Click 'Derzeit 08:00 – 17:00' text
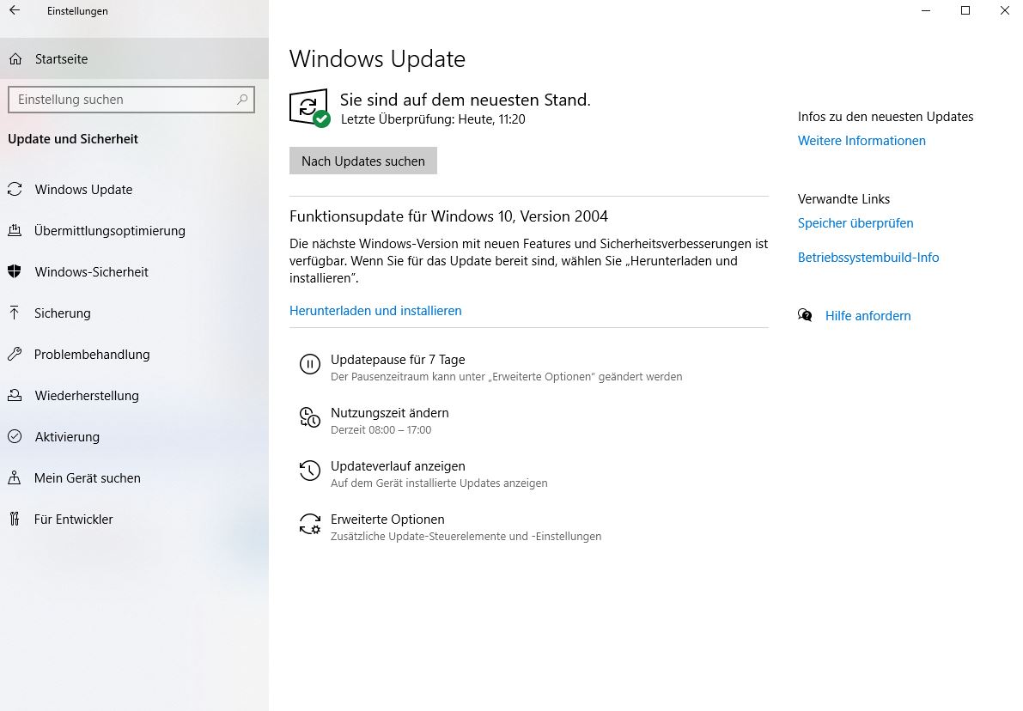 pyautogui.click(x=381, y=430)
